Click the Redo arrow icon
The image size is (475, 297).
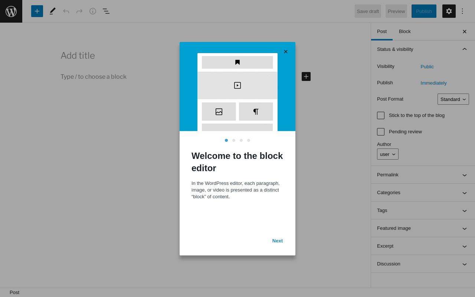pyautogui.click(x=79, y=11)
